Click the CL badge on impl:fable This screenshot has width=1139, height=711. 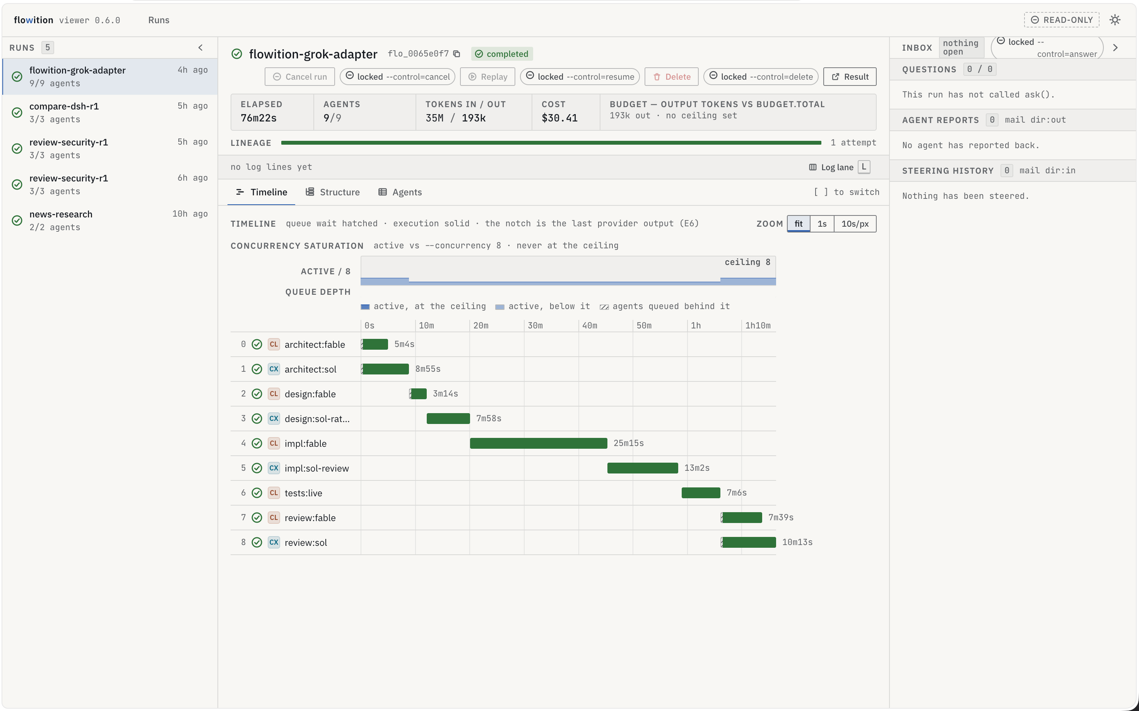coord(274,443)
